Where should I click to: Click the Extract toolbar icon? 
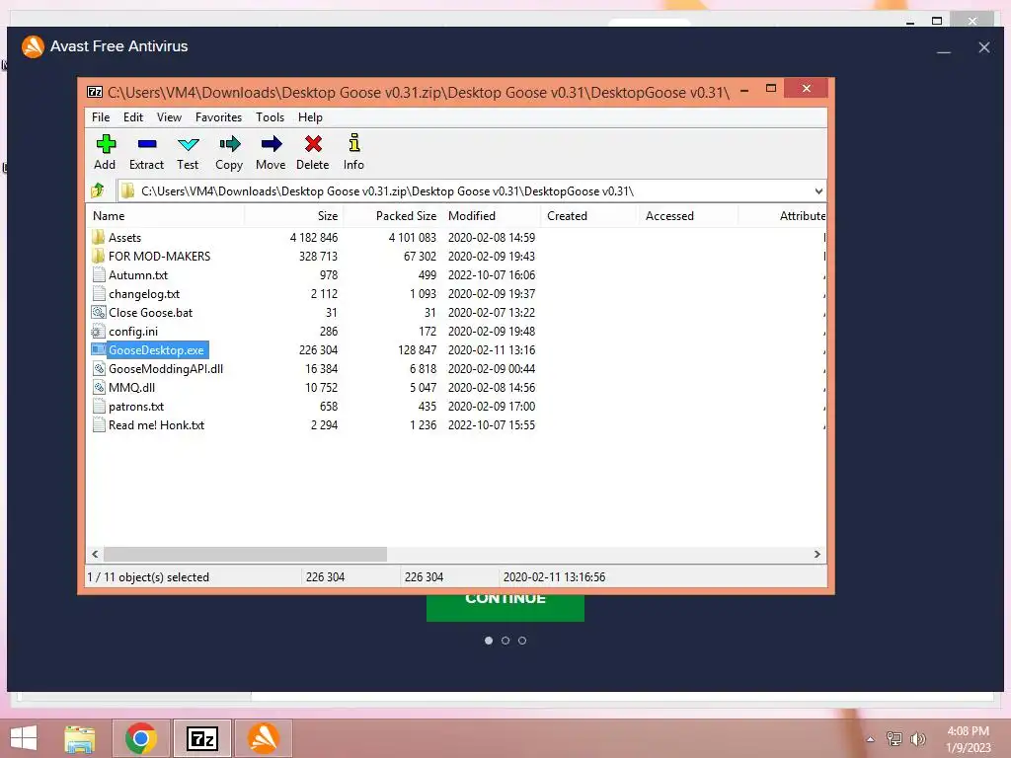147,144
